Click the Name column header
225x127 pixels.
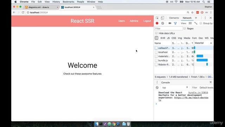162,43
